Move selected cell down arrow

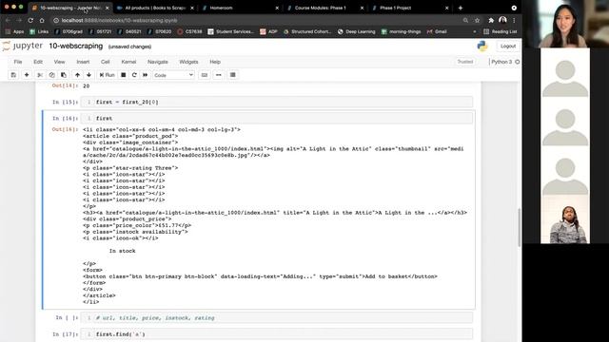pos(88,75)
